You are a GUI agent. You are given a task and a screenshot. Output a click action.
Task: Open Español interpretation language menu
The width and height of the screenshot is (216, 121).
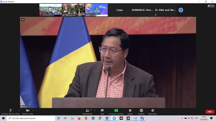coord(141,112)
